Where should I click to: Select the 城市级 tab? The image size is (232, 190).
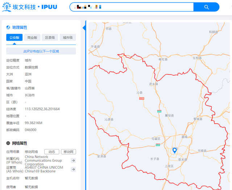68,37
